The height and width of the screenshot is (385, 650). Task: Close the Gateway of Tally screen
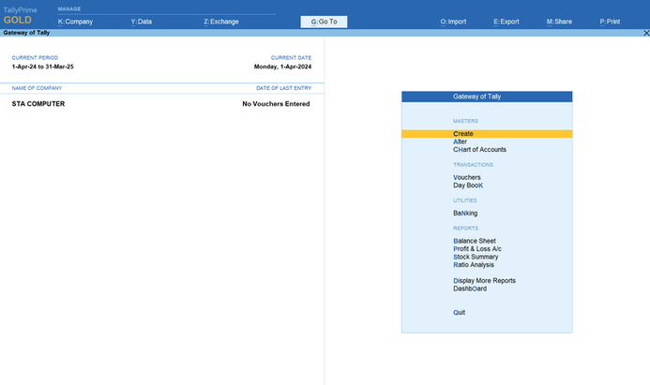click(646, 33)
